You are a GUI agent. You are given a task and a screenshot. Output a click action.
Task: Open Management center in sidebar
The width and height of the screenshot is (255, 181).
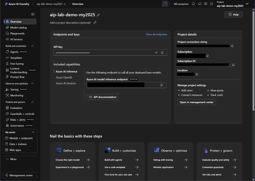(x=20, y=175)
